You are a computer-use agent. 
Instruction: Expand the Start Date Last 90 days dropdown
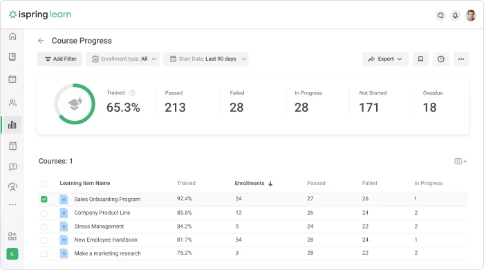[x=206, y=59]
